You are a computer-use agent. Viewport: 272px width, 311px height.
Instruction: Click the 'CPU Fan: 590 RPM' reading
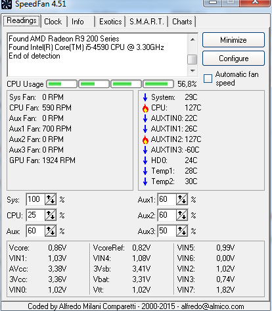pyautogui.click(x=40, y=108)
